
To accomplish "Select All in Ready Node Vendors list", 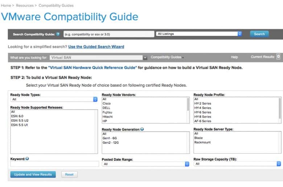I will (x=104, y=99).
